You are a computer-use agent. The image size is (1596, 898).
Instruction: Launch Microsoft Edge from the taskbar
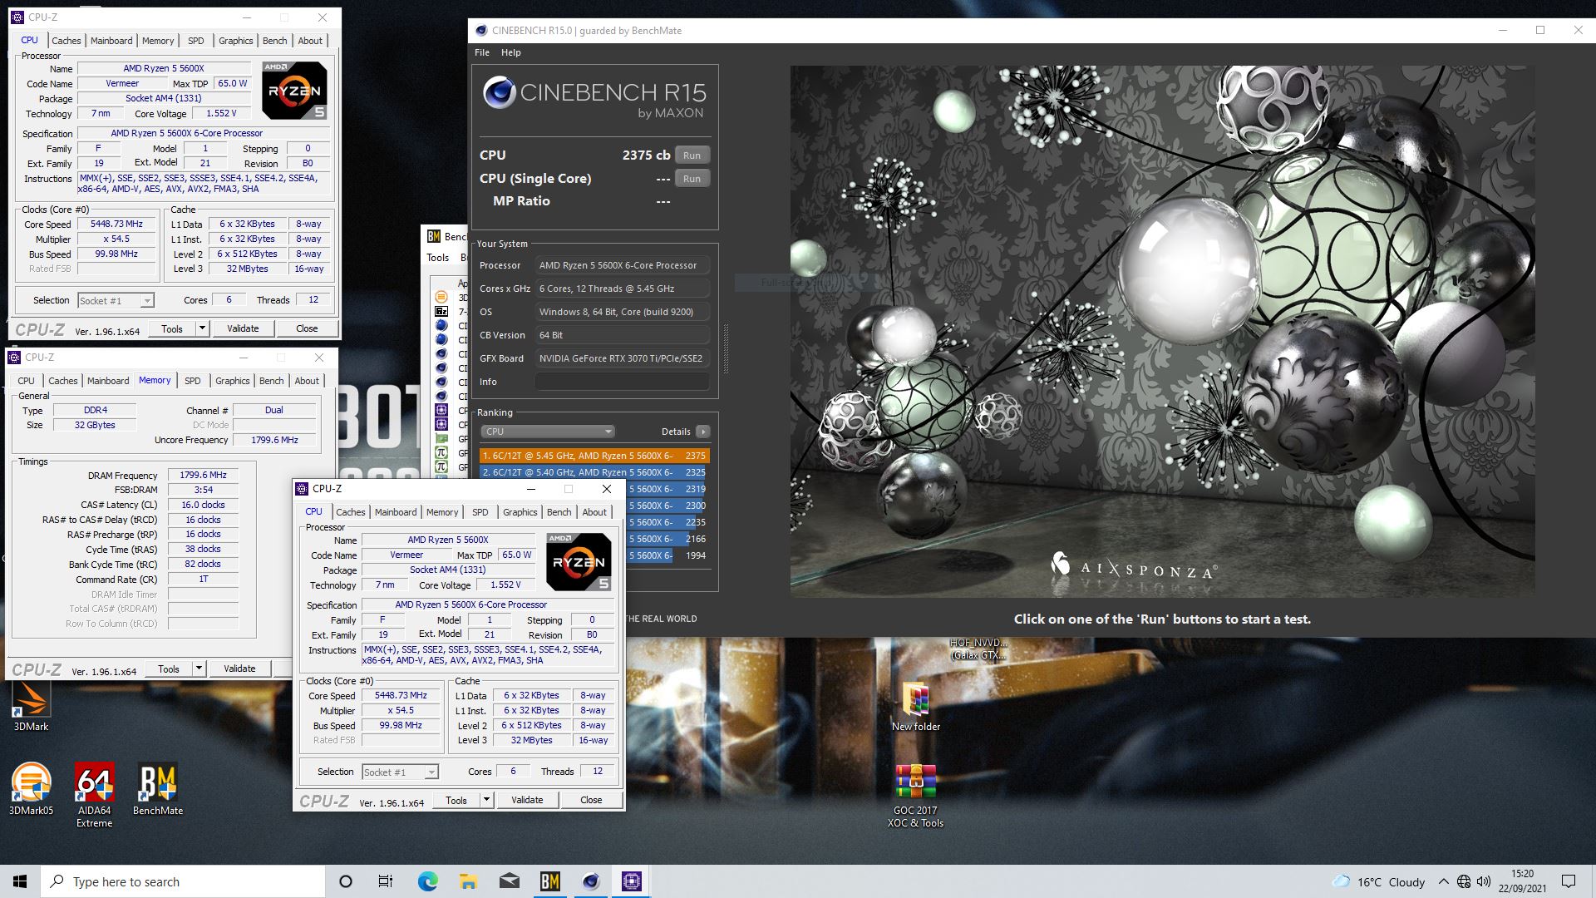point(427,881)
